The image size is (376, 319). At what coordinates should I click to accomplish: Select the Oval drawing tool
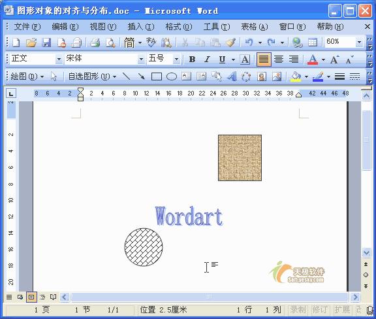172,76
